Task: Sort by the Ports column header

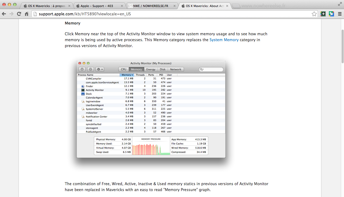Action: pos(151,75)
